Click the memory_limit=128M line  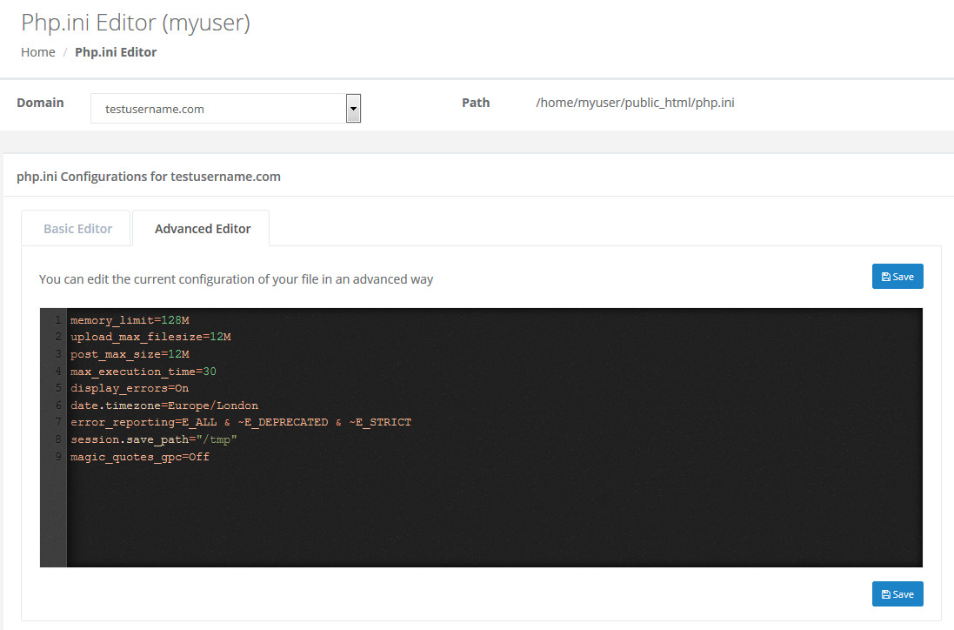[130, 320]
